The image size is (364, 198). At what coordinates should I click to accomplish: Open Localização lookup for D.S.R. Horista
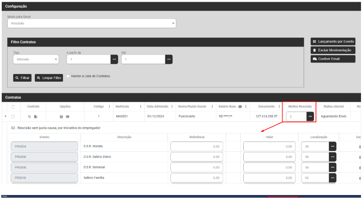[332, 146]
